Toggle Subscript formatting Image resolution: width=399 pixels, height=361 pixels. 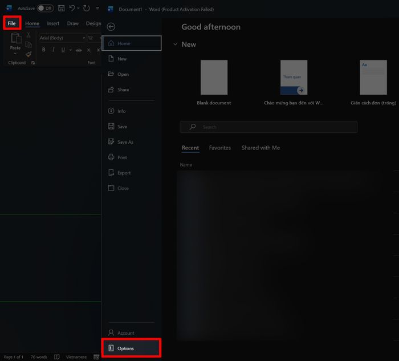pos(88,50)
